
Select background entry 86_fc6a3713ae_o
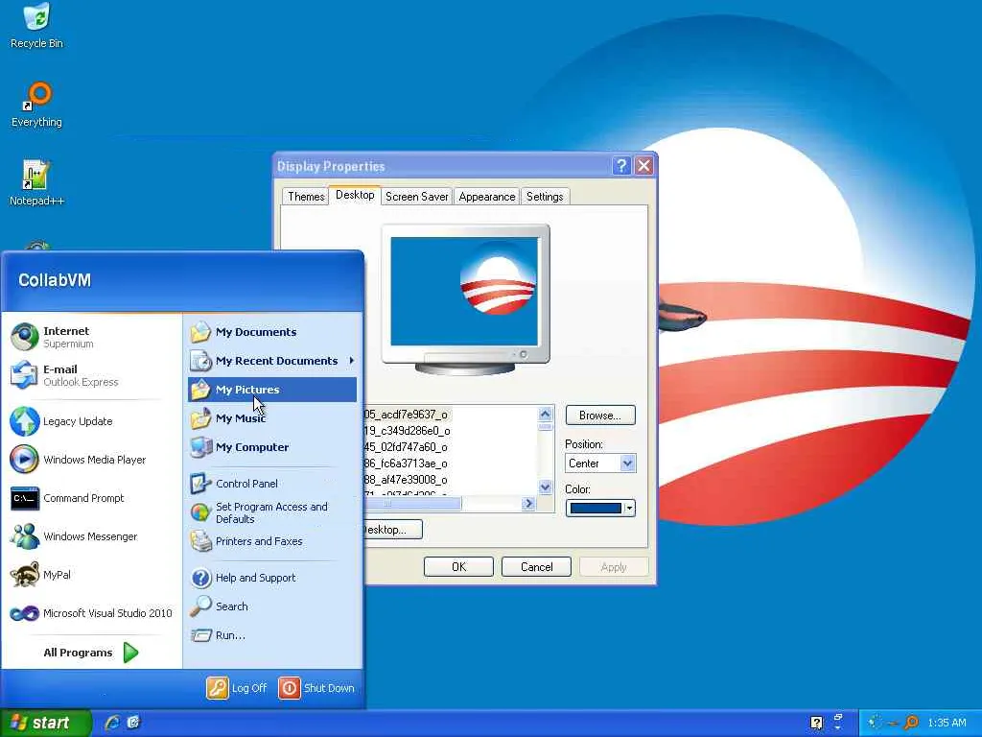(406, 464)
